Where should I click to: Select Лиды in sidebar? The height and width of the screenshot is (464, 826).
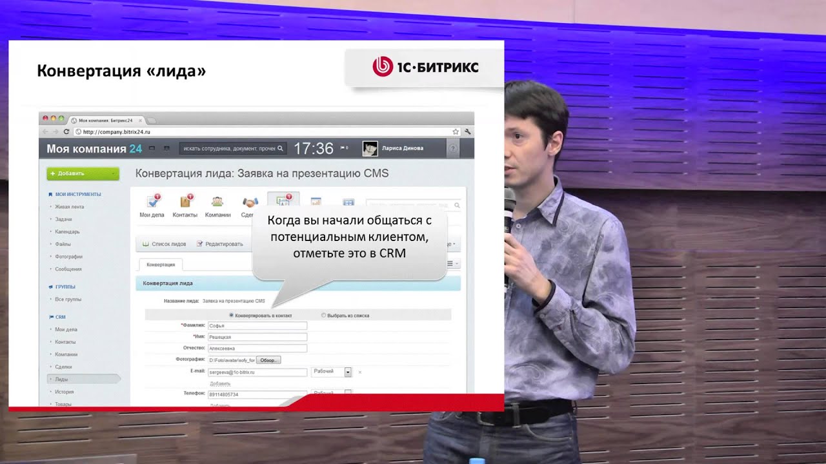83,379
